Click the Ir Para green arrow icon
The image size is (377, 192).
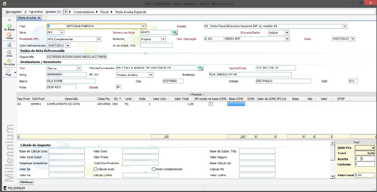(x=9, y=26)
